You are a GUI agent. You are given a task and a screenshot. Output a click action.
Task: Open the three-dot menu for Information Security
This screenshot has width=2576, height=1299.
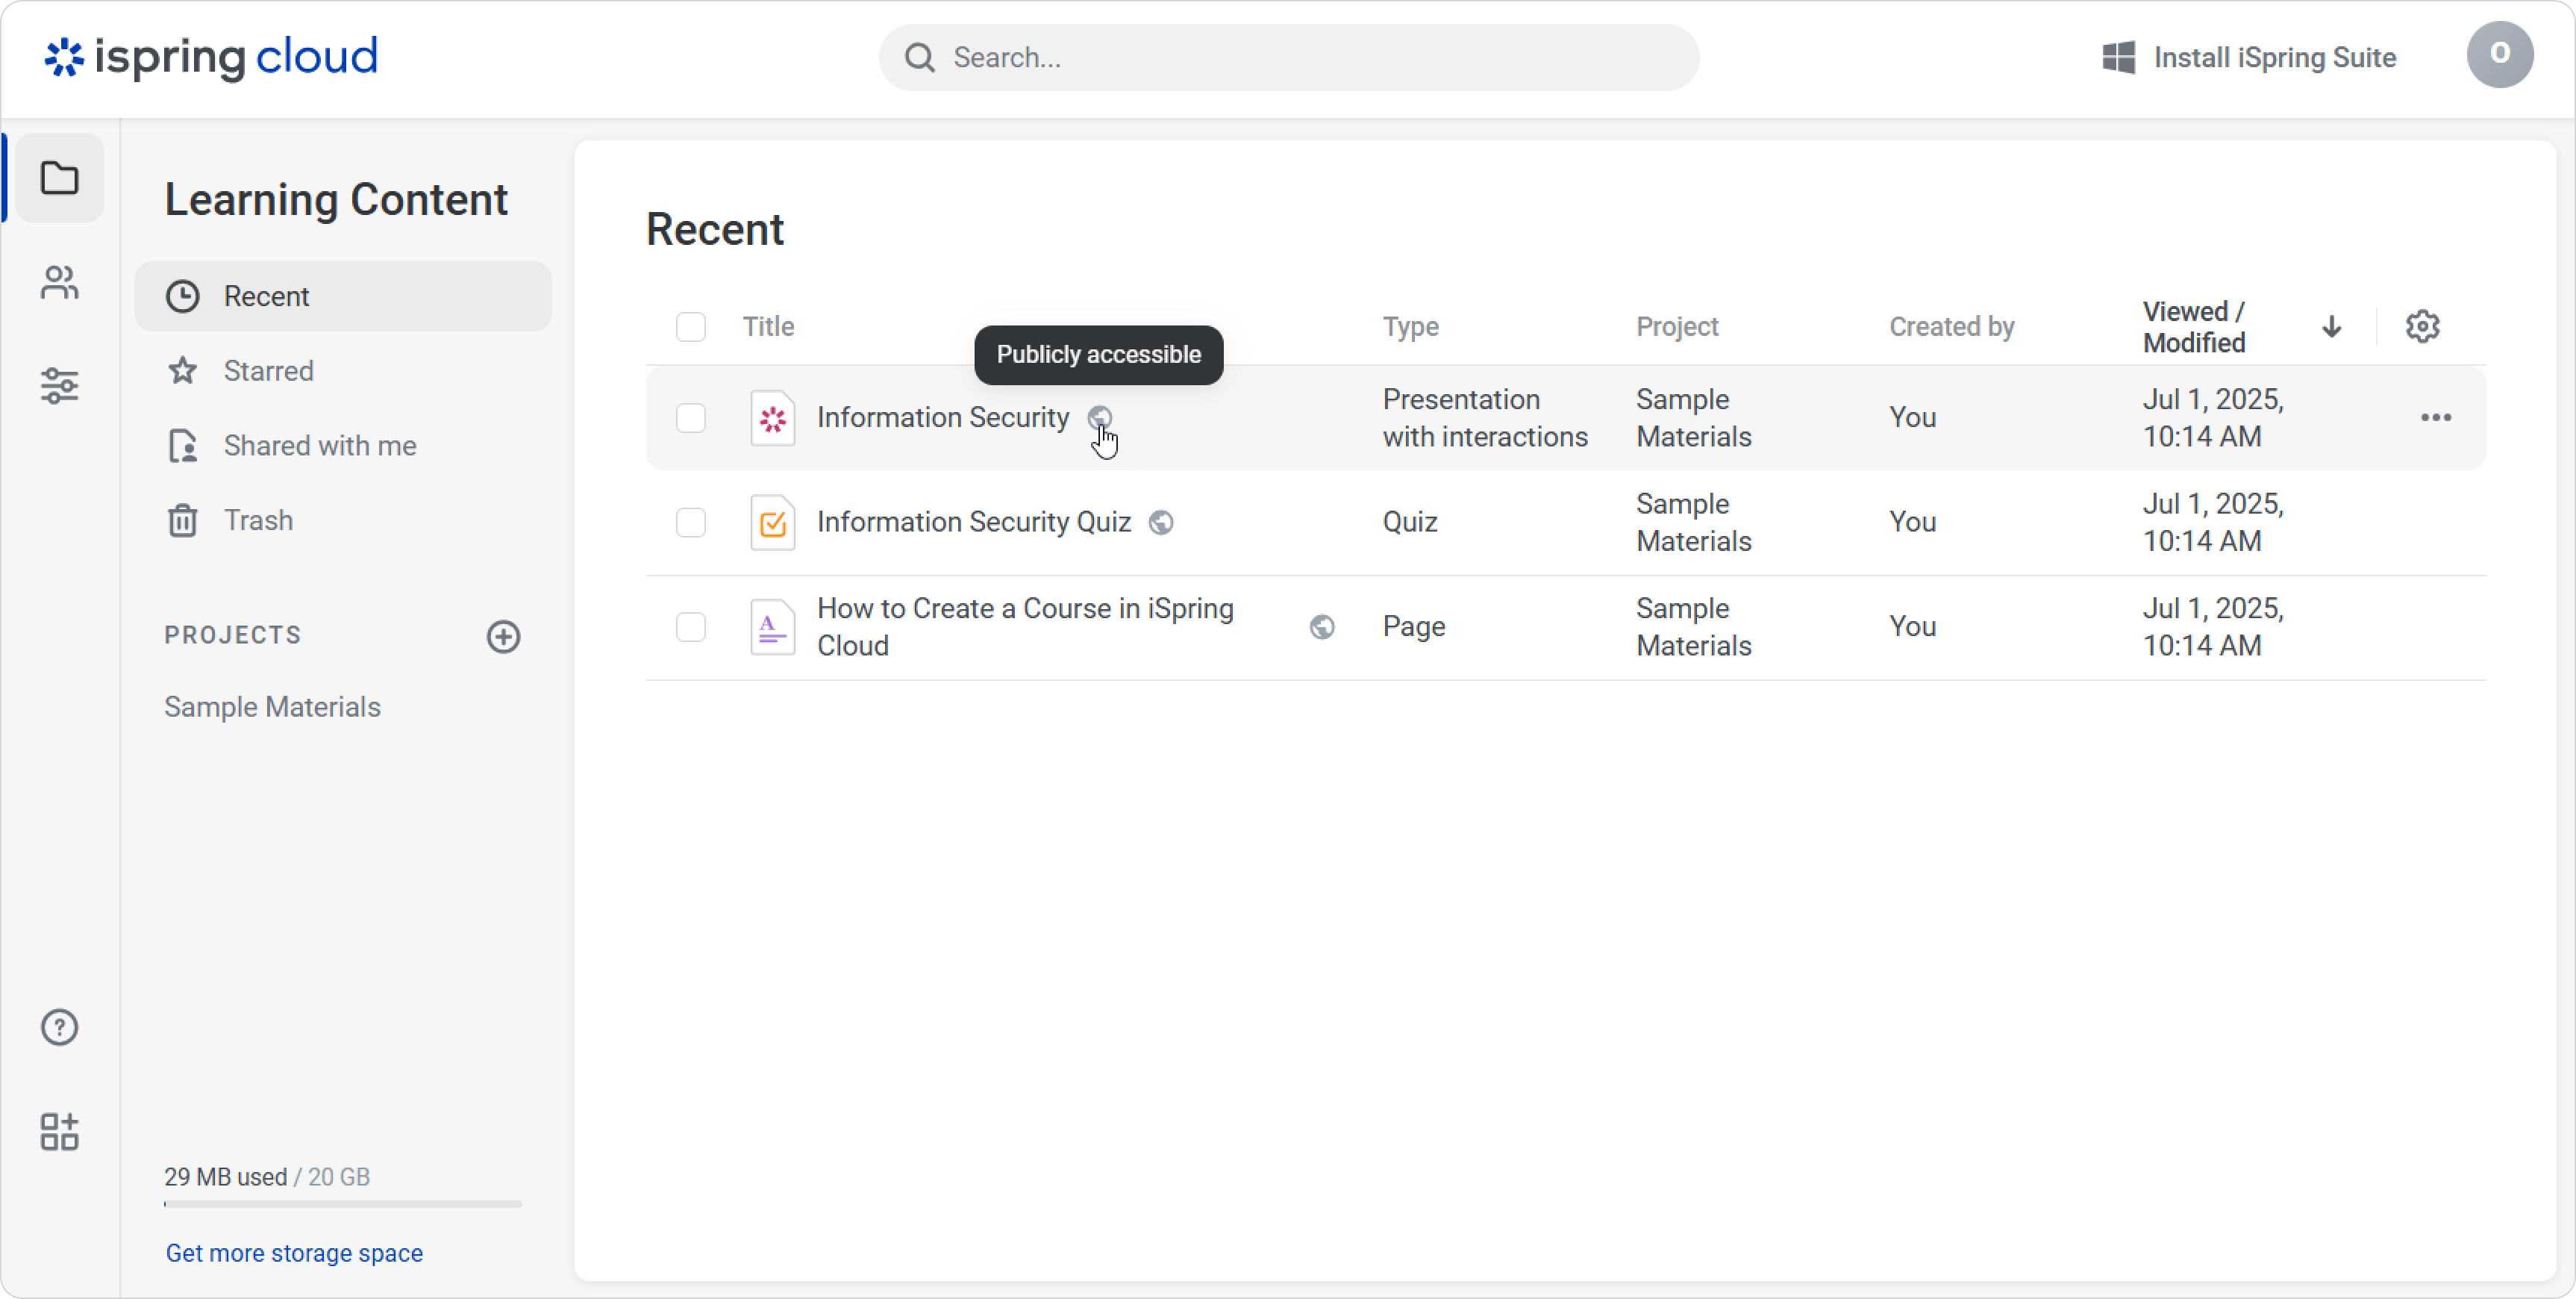pyautogui.click(x=2435, y=417)
